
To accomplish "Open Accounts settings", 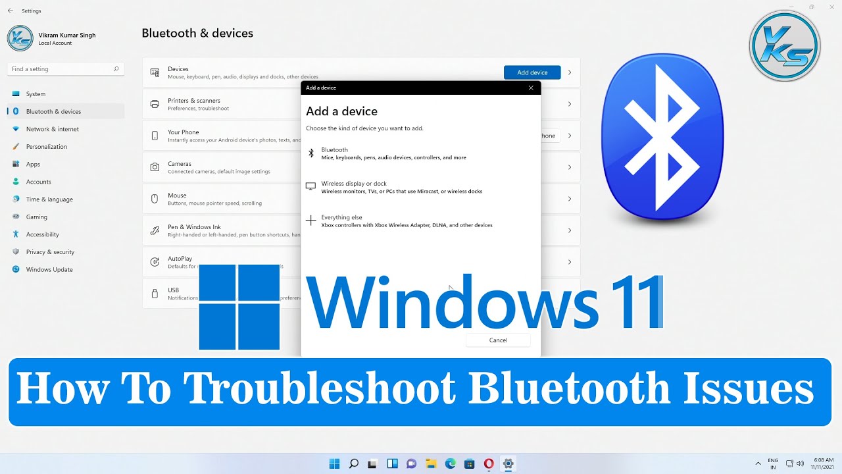I will [66, 182].
